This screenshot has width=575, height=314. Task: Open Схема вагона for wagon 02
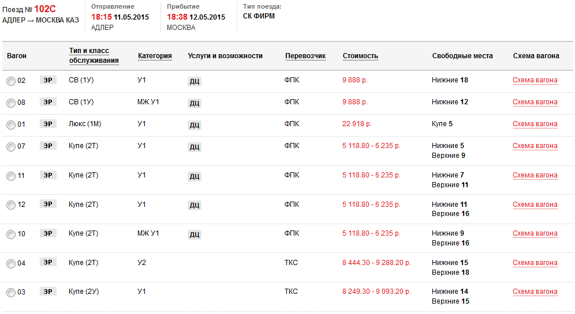point(535,81)
